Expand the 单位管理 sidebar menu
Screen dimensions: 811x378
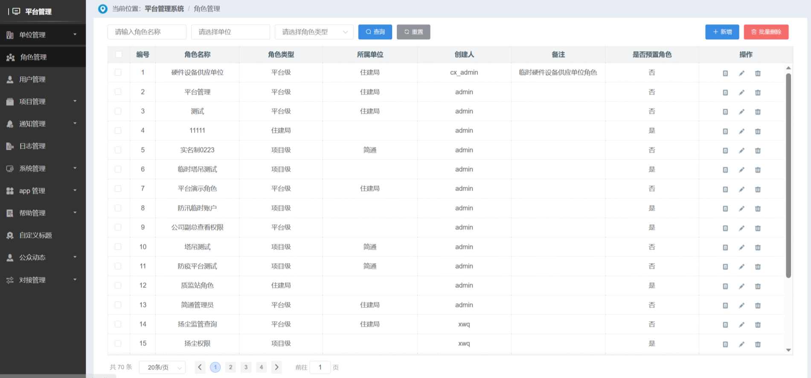[43, 35]
